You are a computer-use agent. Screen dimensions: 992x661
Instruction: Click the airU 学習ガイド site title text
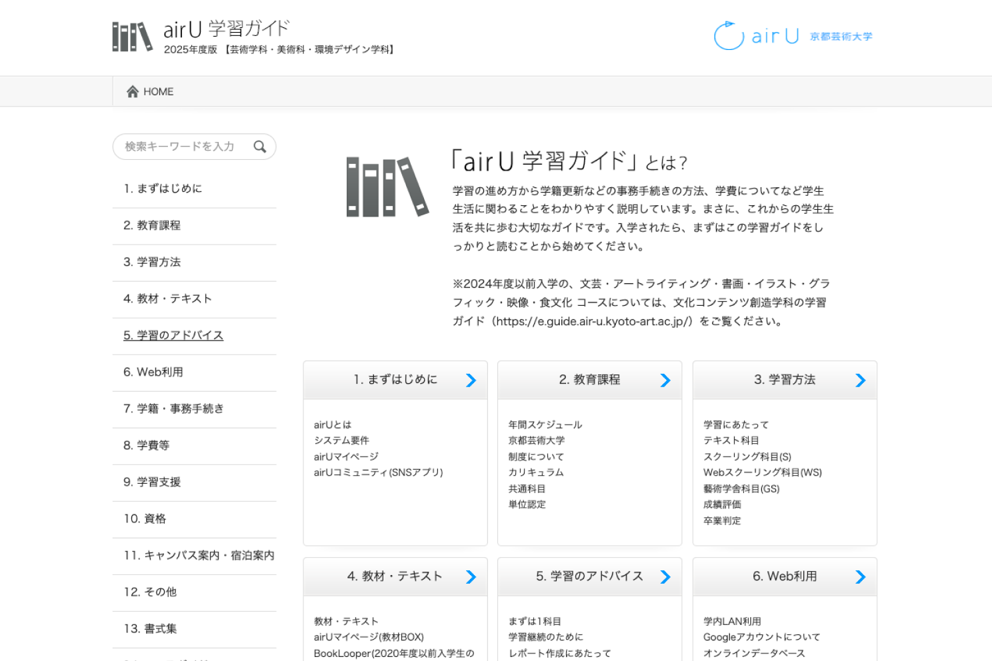click(x=227, y=29)
